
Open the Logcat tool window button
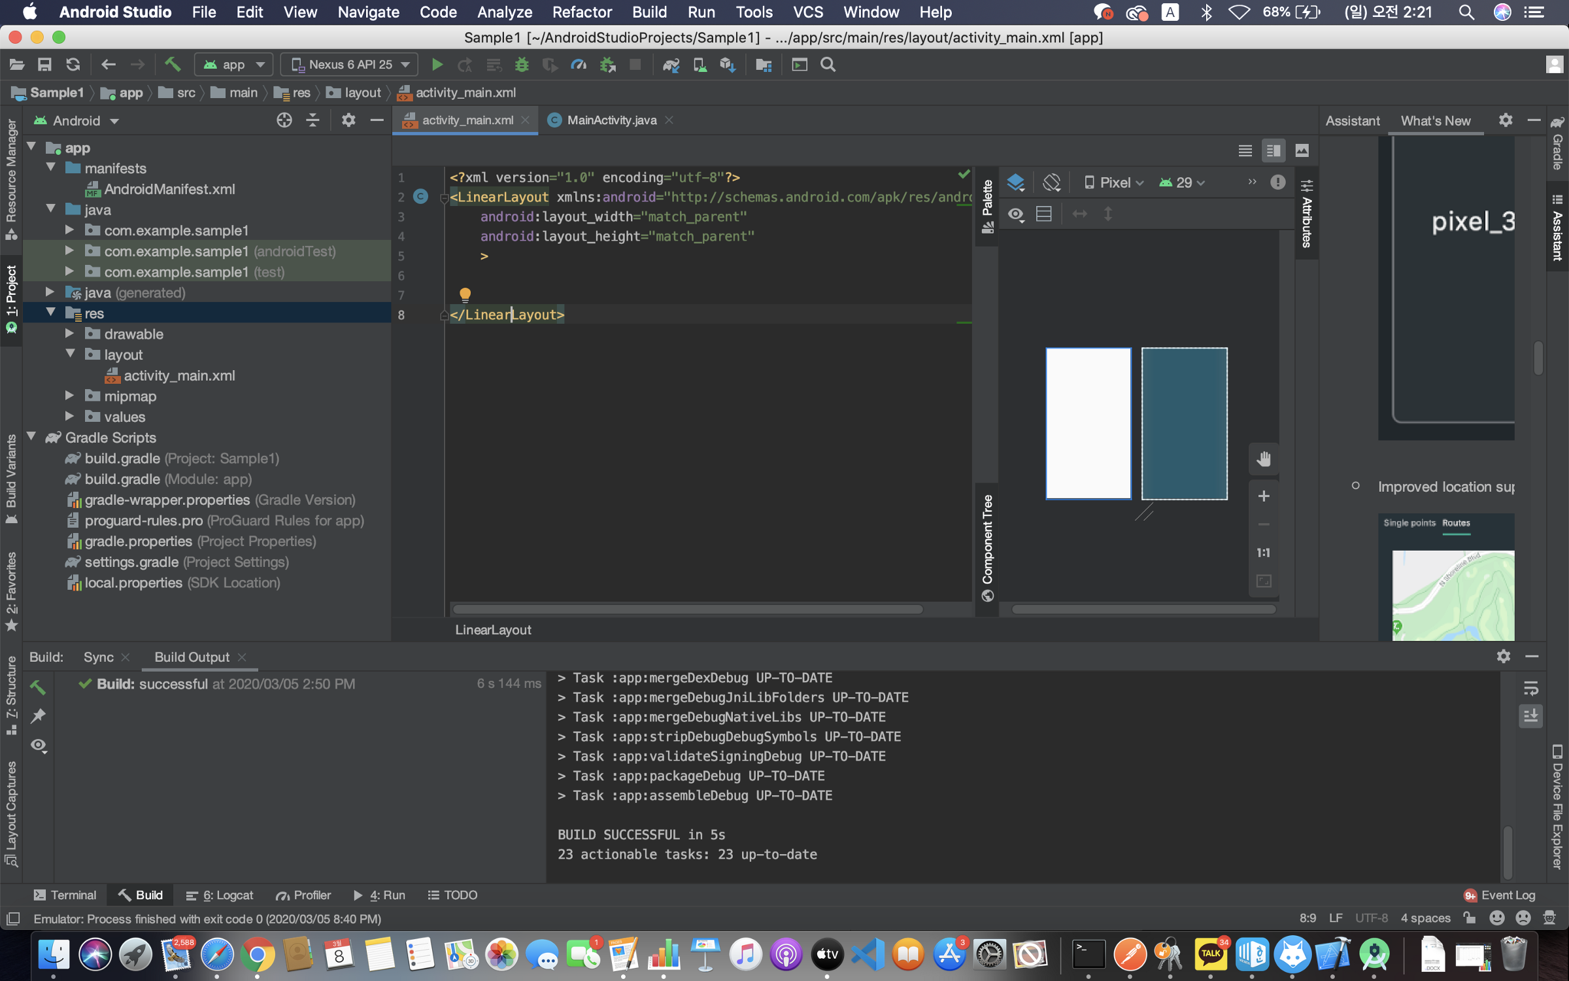(x=220, y=895)
